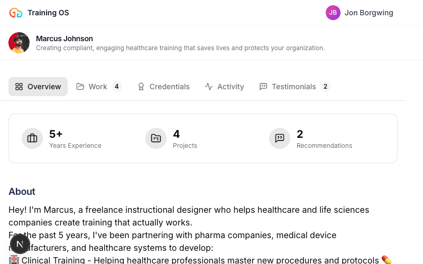
Task: Click the Work tab count badge
Action: coord(117,87)
